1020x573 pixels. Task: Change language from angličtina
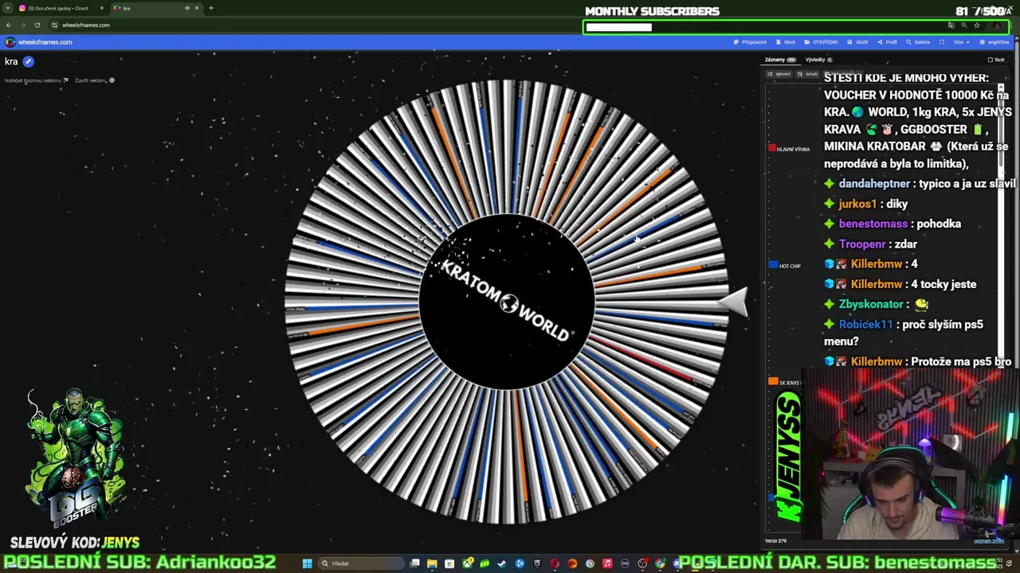coord(994,42)
